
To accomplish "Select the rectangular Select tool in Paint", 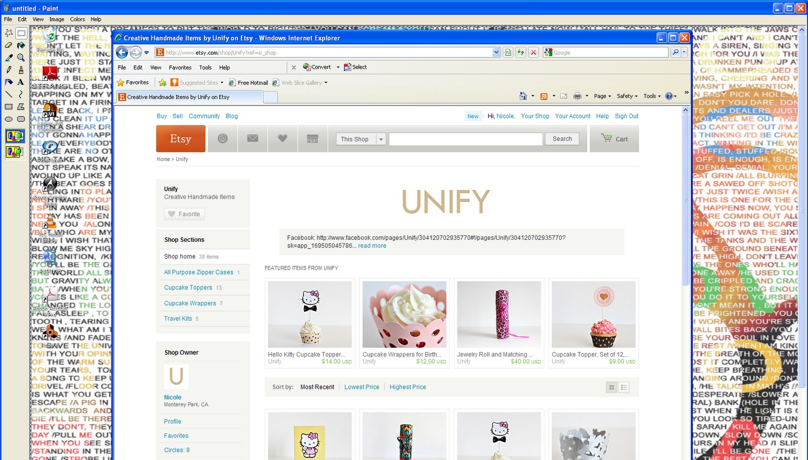I will click(x=21, y=33).
